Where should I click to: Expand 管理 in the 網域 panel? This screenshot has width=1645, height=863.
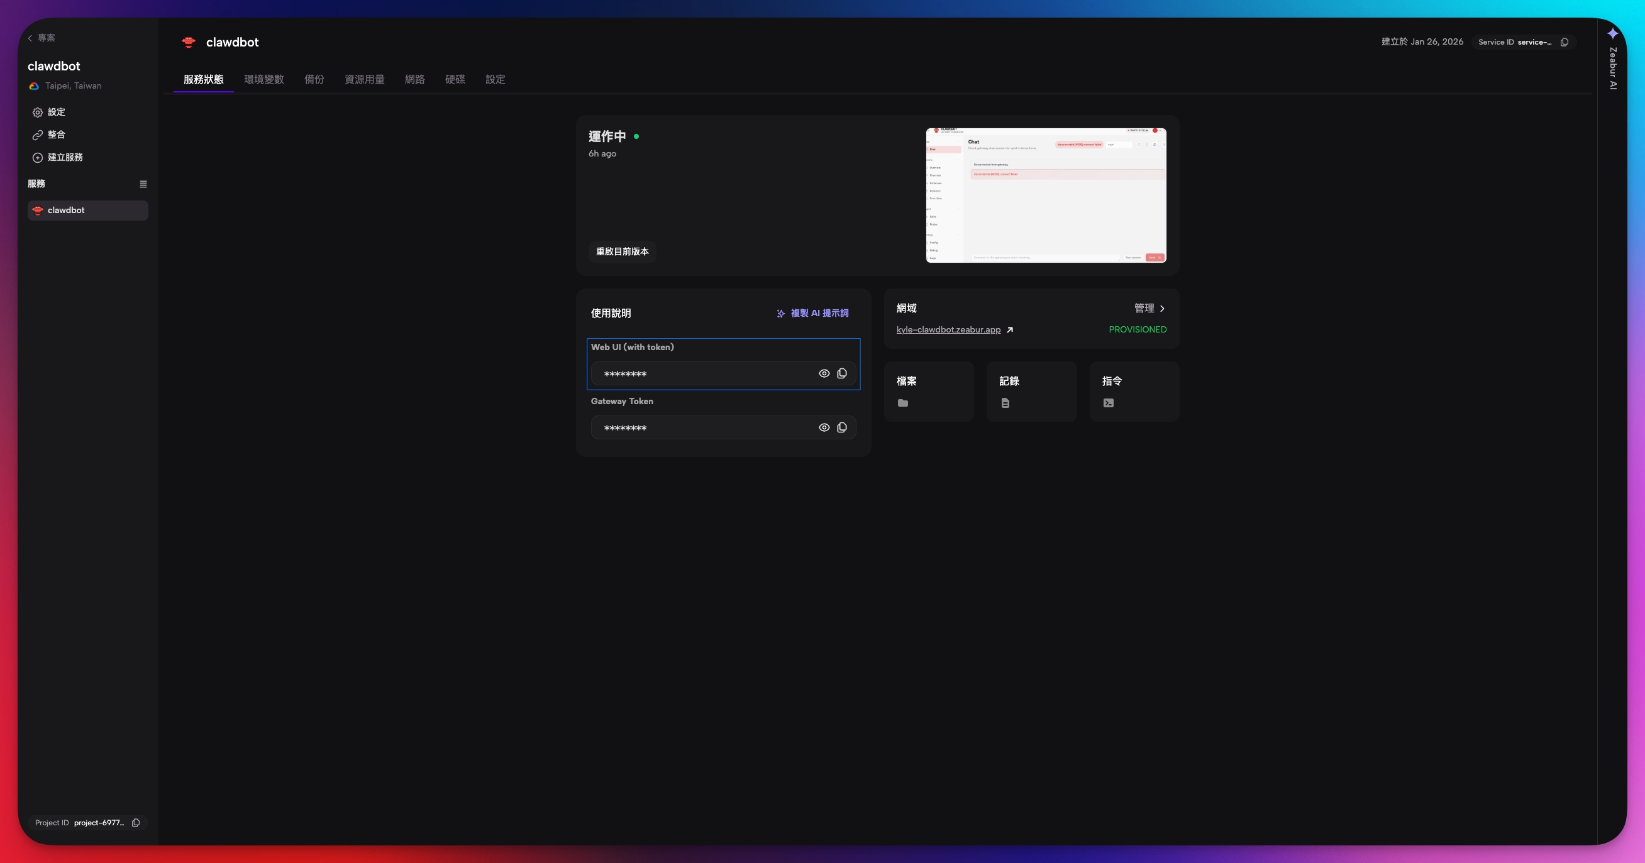(1148, 309)
